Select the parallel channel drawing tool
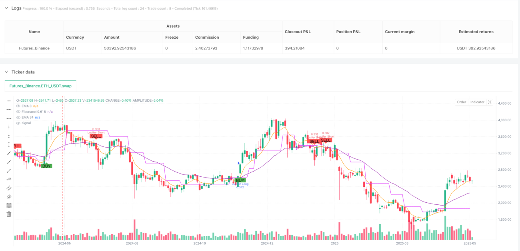Image resolution: width=520 pixels, height=251 pixels. (9, 188)
